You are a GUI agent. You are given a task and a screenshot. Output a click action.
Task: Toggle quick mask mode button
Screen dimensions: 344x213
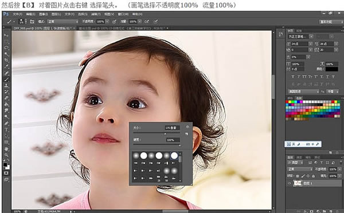click(6, 173)
